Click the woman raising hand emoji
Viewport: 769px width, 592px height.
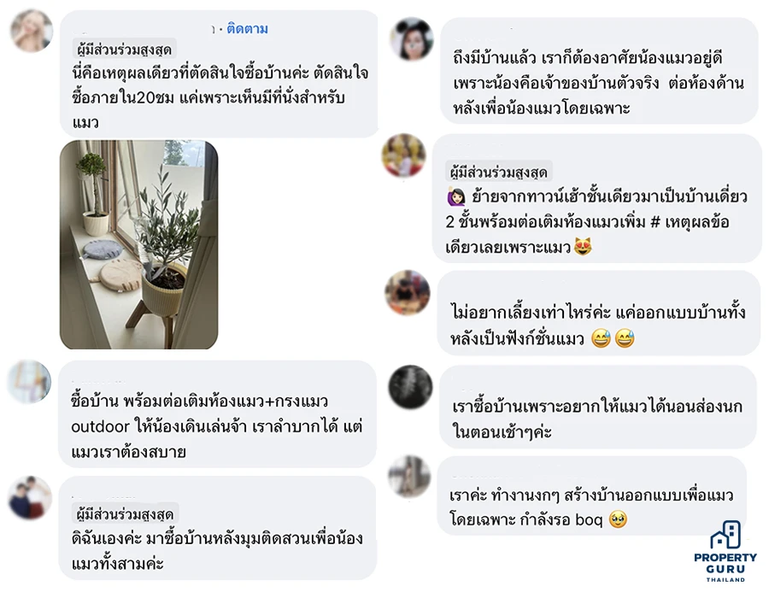(456, 196)
